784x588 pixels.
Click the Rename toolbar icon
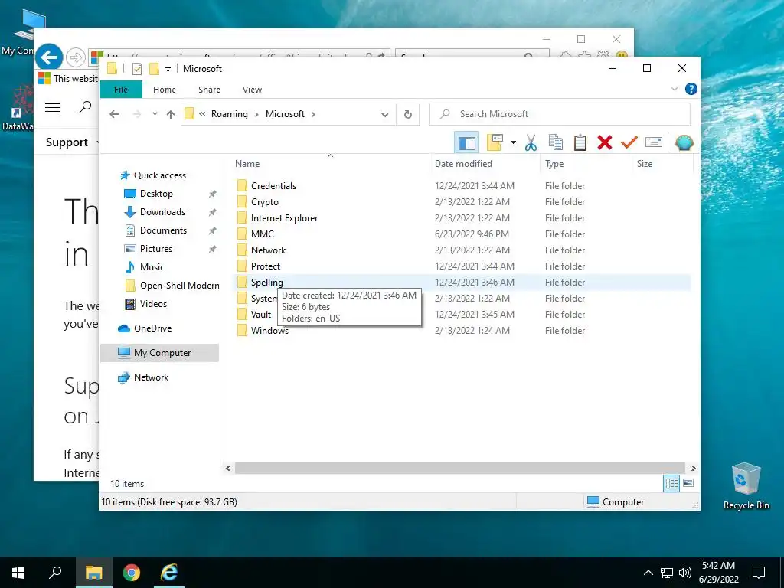[654, 142]
